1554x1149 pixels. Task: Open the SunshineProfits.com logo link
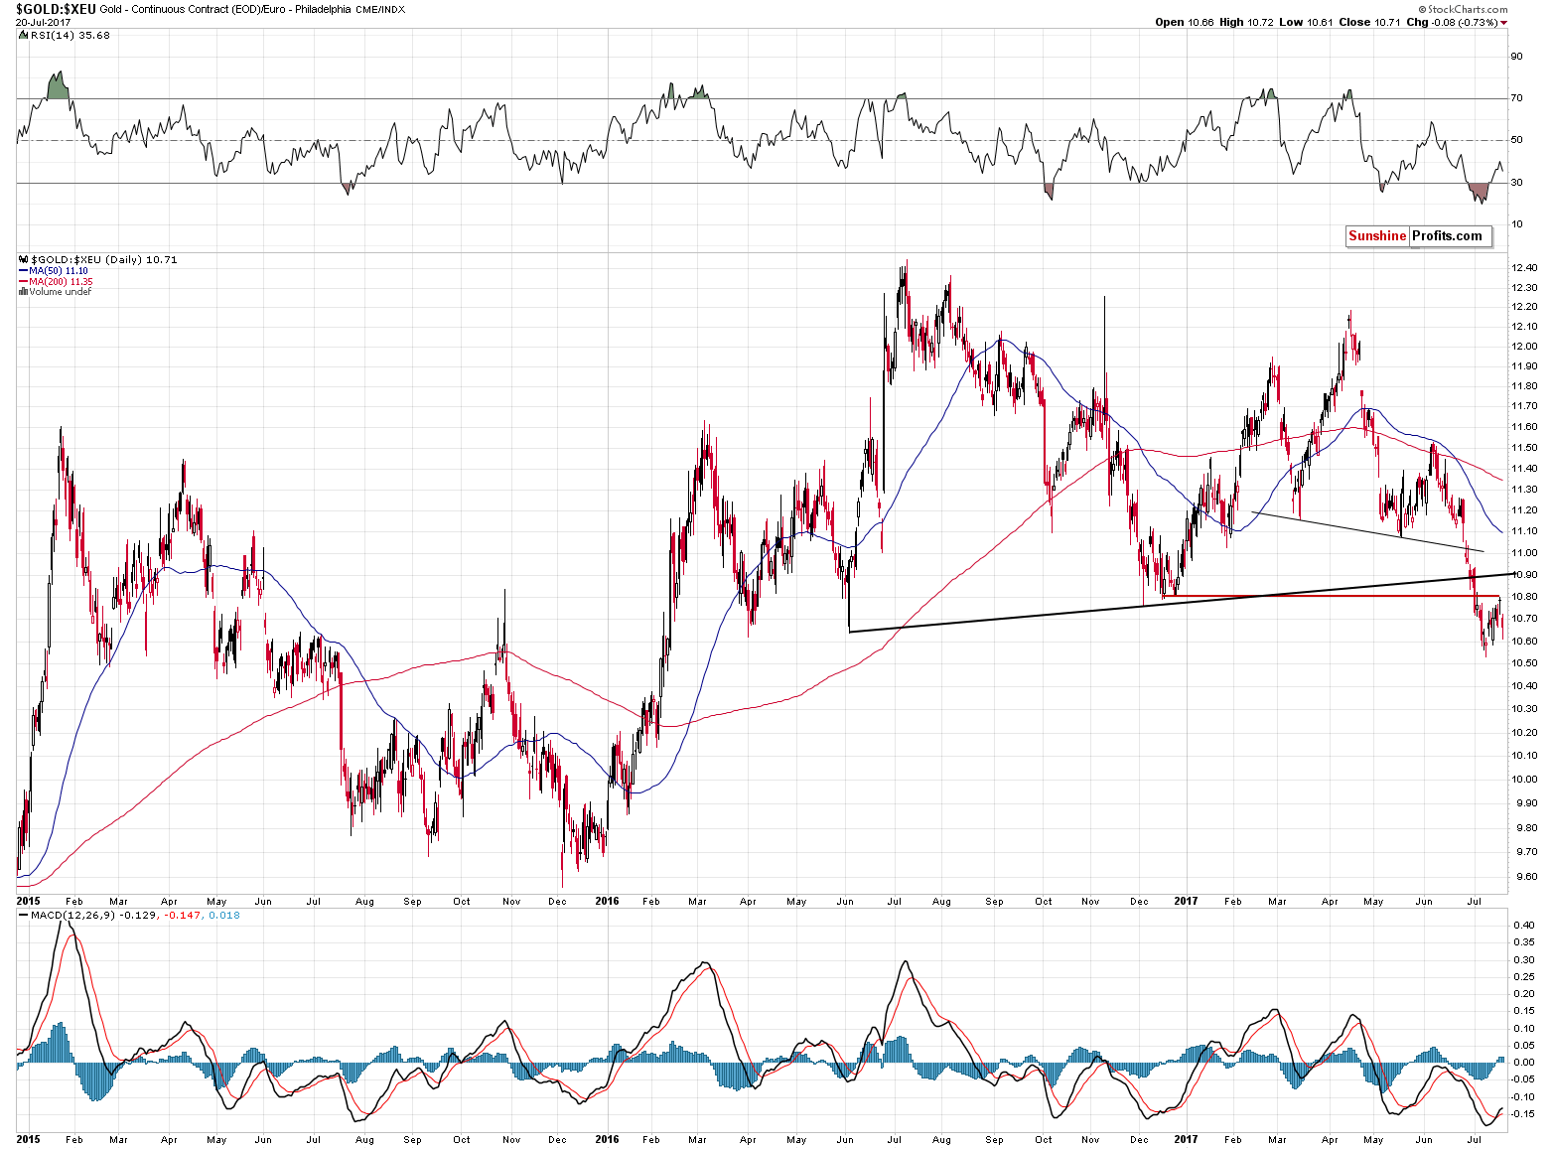(1419, 236)
